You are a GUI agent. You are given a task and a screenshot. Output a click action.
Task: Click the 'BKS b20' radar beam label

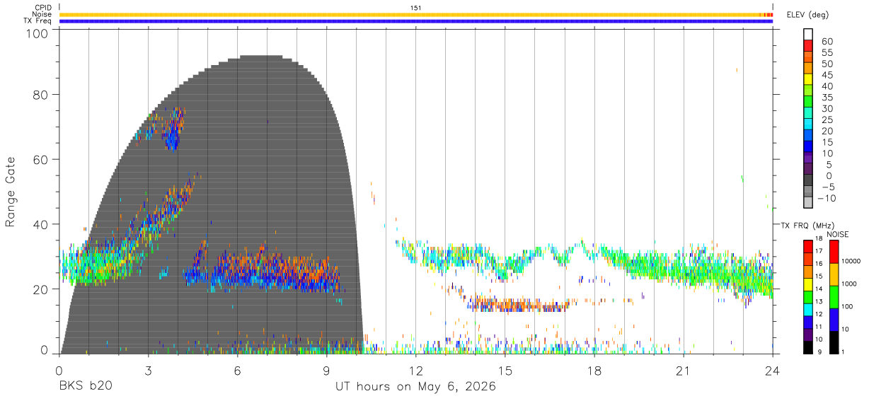pos(86,388)
